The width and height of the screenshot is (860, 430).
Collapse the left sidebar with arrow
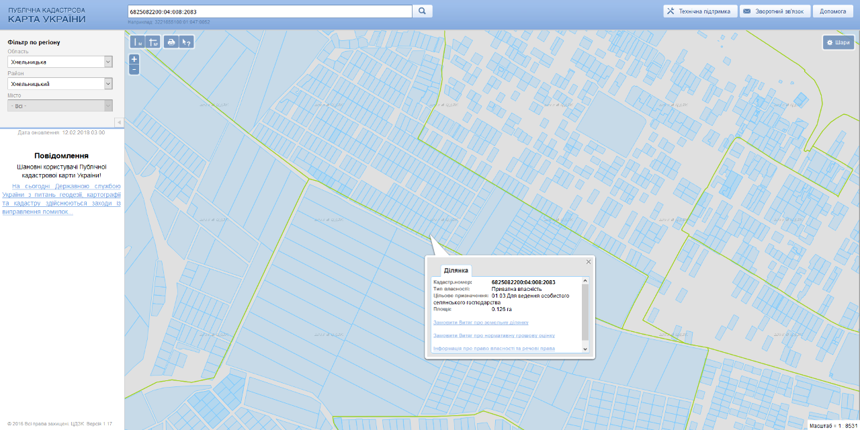pos(119,122)
